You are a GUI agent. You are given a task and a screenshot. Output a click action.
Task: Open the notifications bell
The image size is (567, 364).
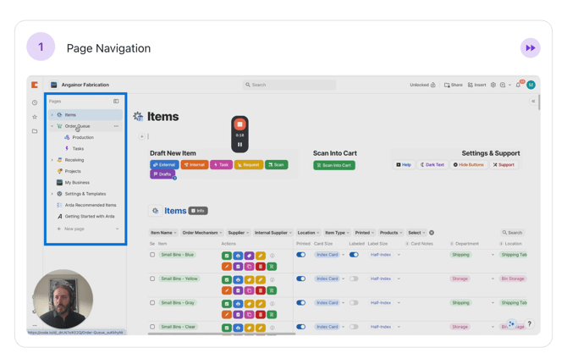pos(519,85)
